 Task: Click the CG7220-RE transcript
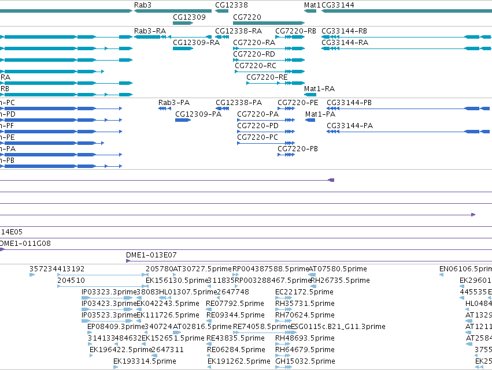276,83
